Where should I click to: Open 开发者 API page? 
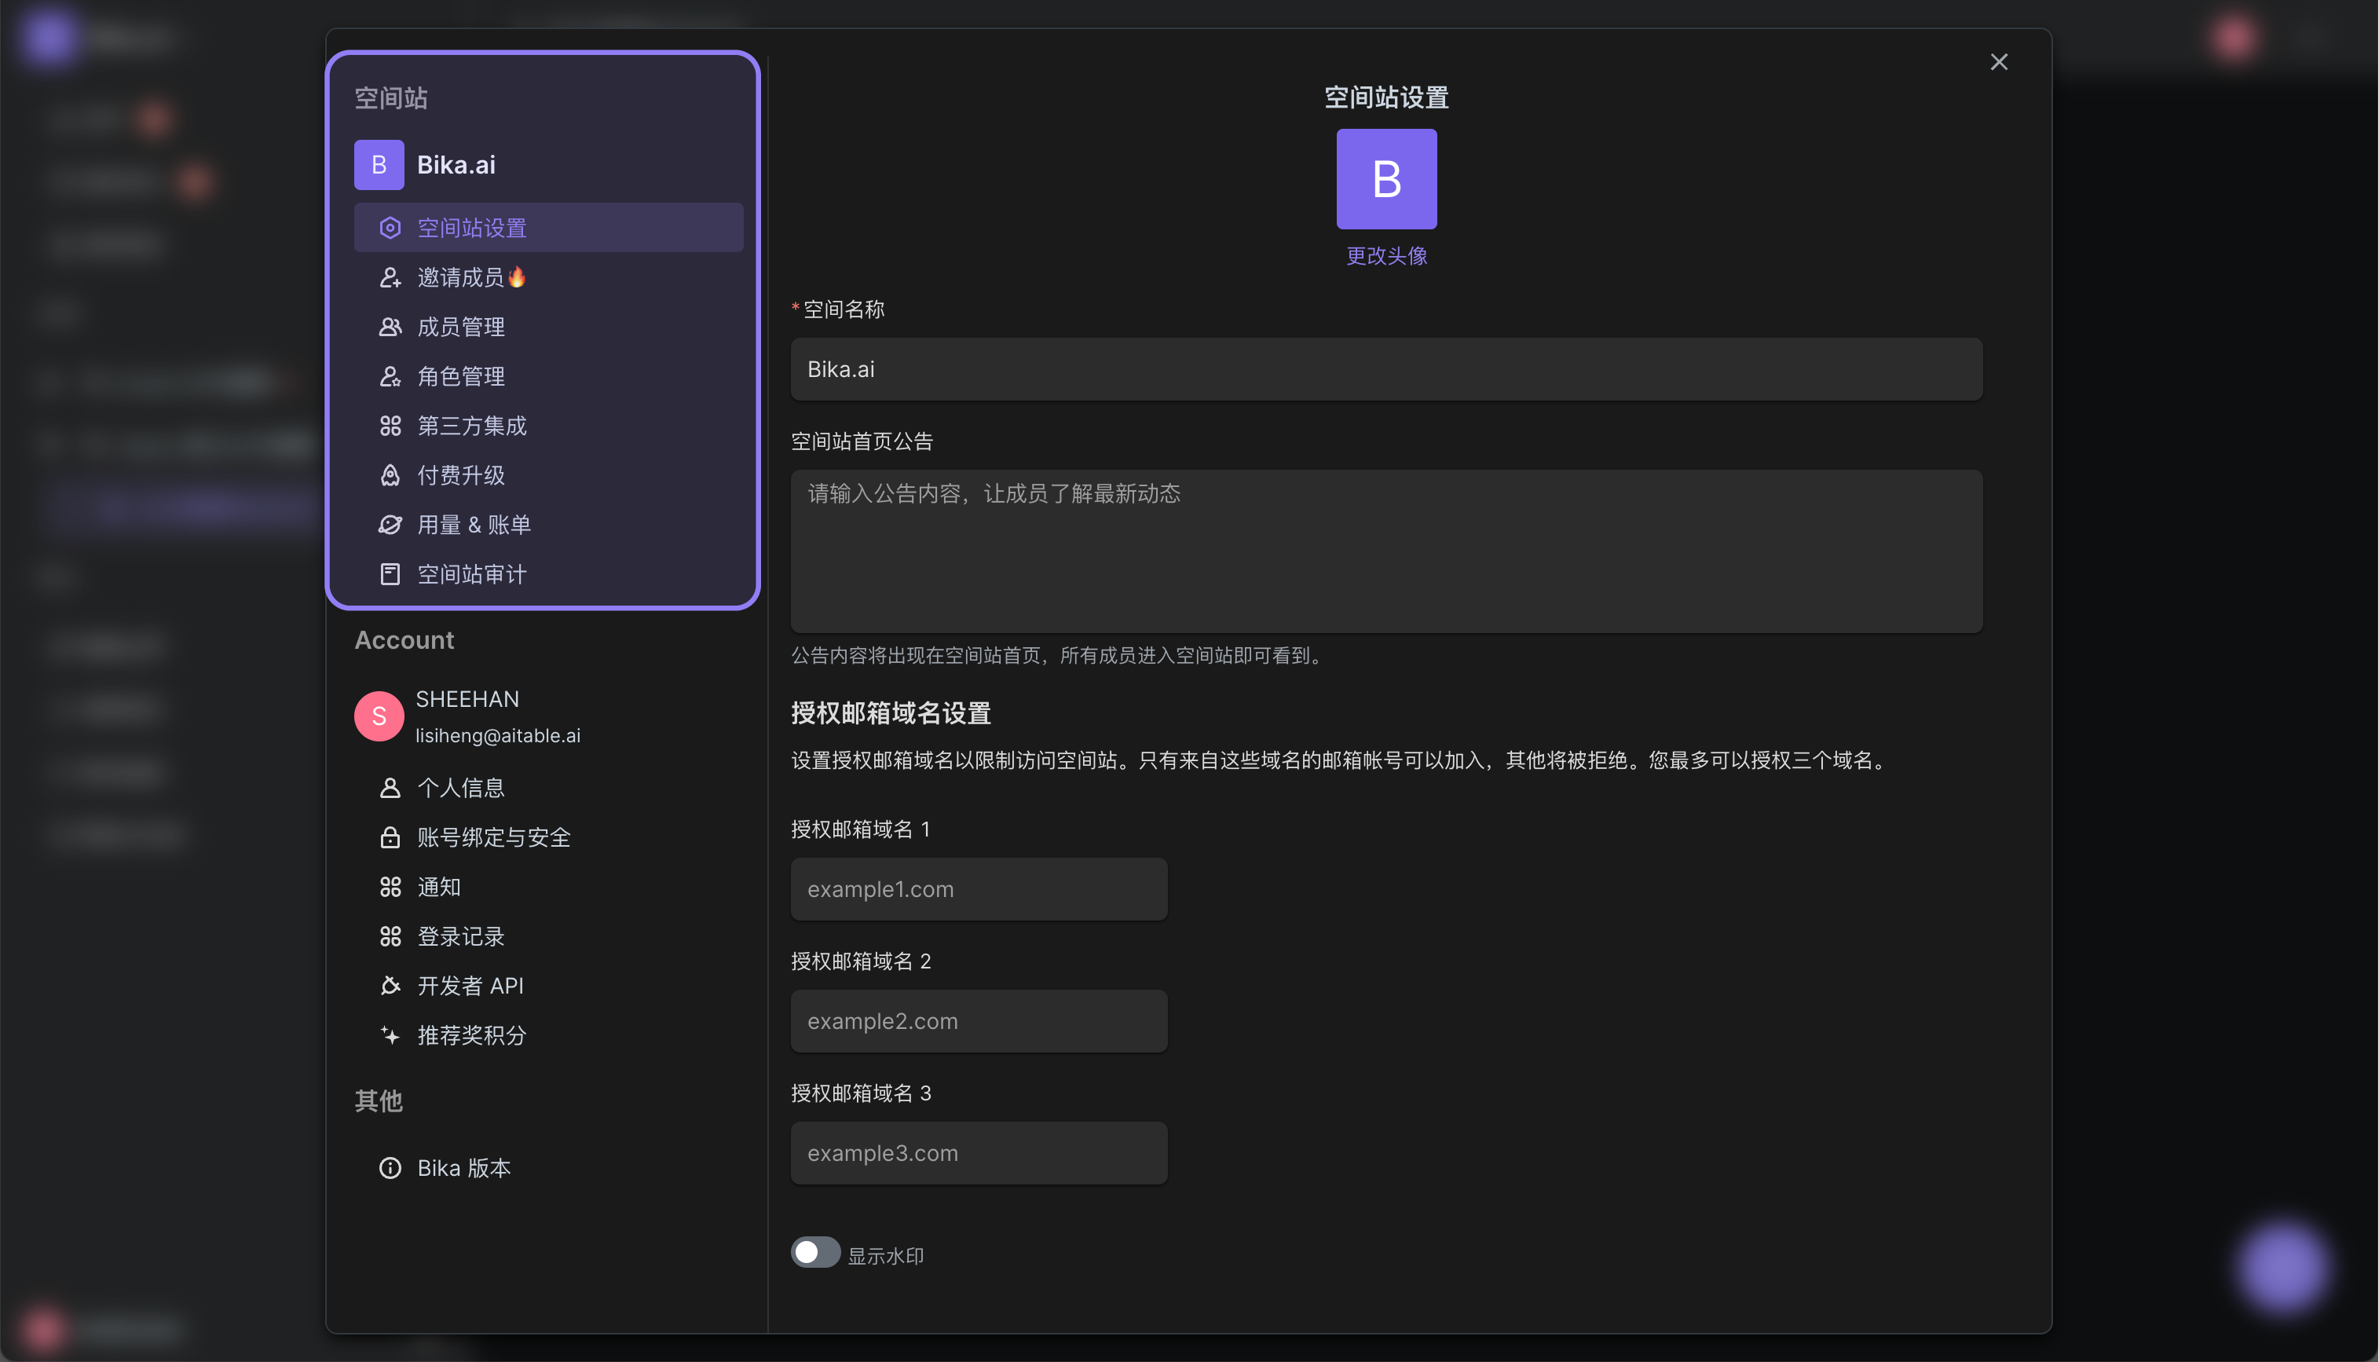pos(548,986)
